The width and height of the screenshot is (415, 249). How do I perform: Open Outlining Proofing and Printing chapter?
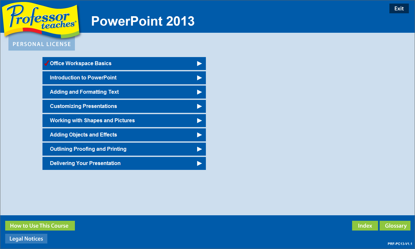click(124, 149)
